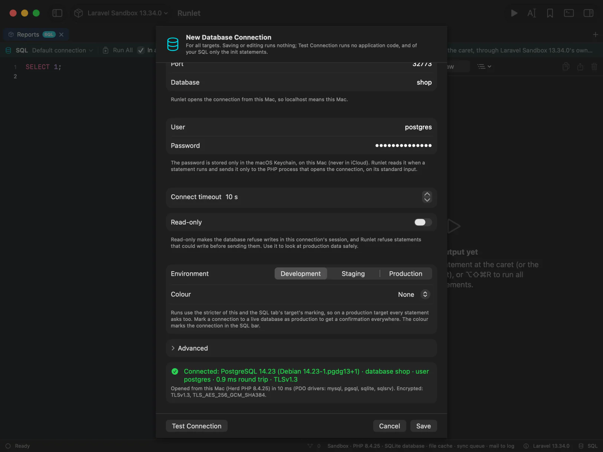The width and height of the screenshot is (603, 452).
Task: Open the Laravel Sandbox 13.34.0 version dropdown
Action: (127, 13)
